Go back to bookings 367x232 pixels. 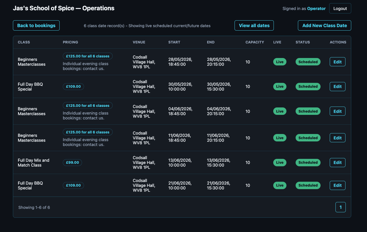pyautogui.click(x=36, y=25)
